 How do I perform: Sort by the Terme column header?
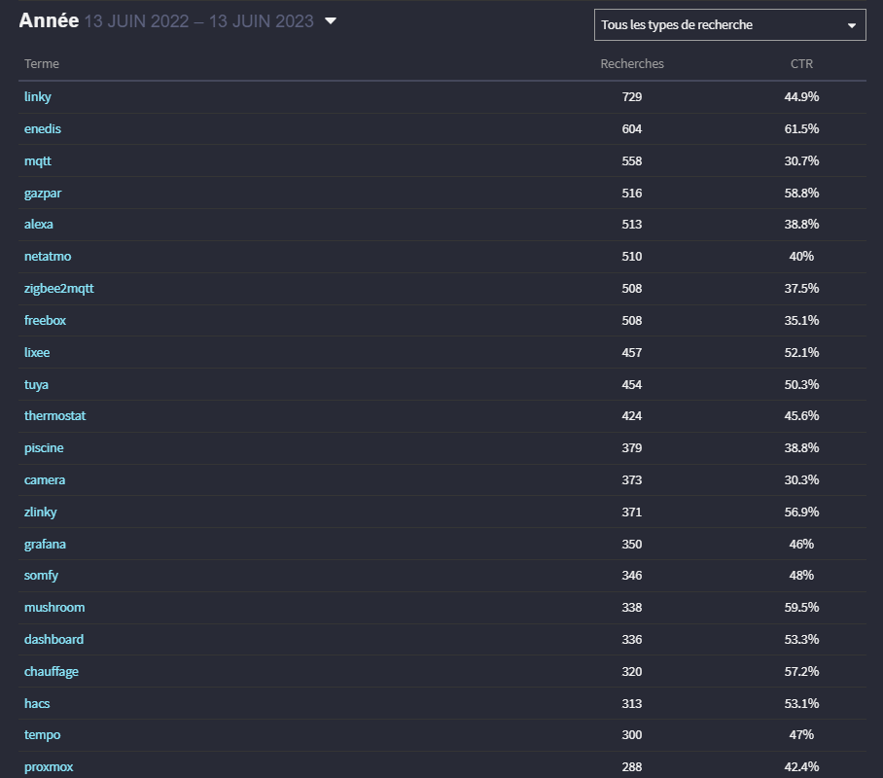[x=42, y=64]
